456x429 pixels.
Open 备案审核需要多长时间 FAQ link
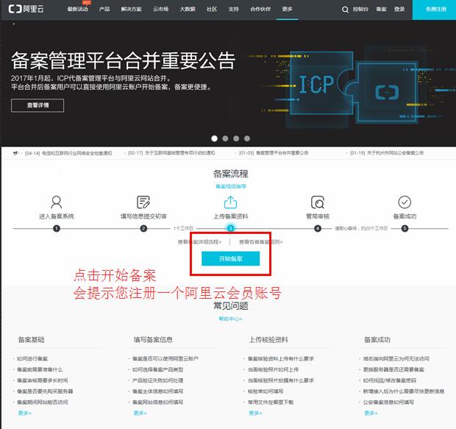(x=43, y=380)
